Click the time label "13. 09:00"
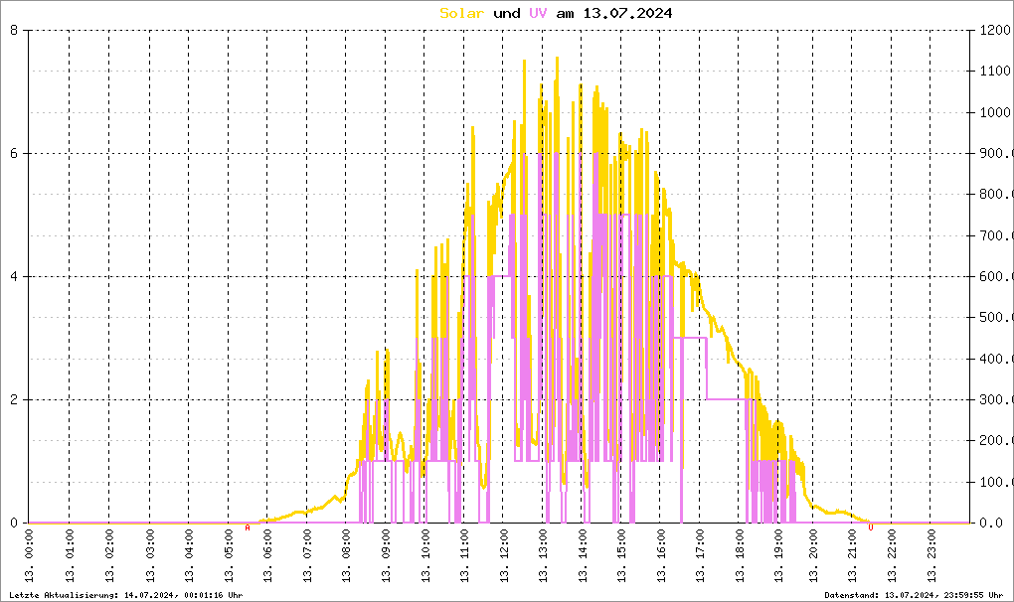Image resolution: width=1014 pixels, height=602 pixels. tap(386, 555)
